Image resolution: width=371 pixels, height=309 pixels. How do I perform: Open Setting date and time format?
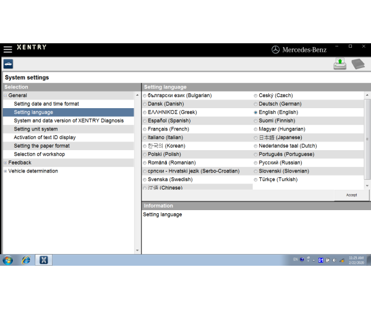[46, 104]
